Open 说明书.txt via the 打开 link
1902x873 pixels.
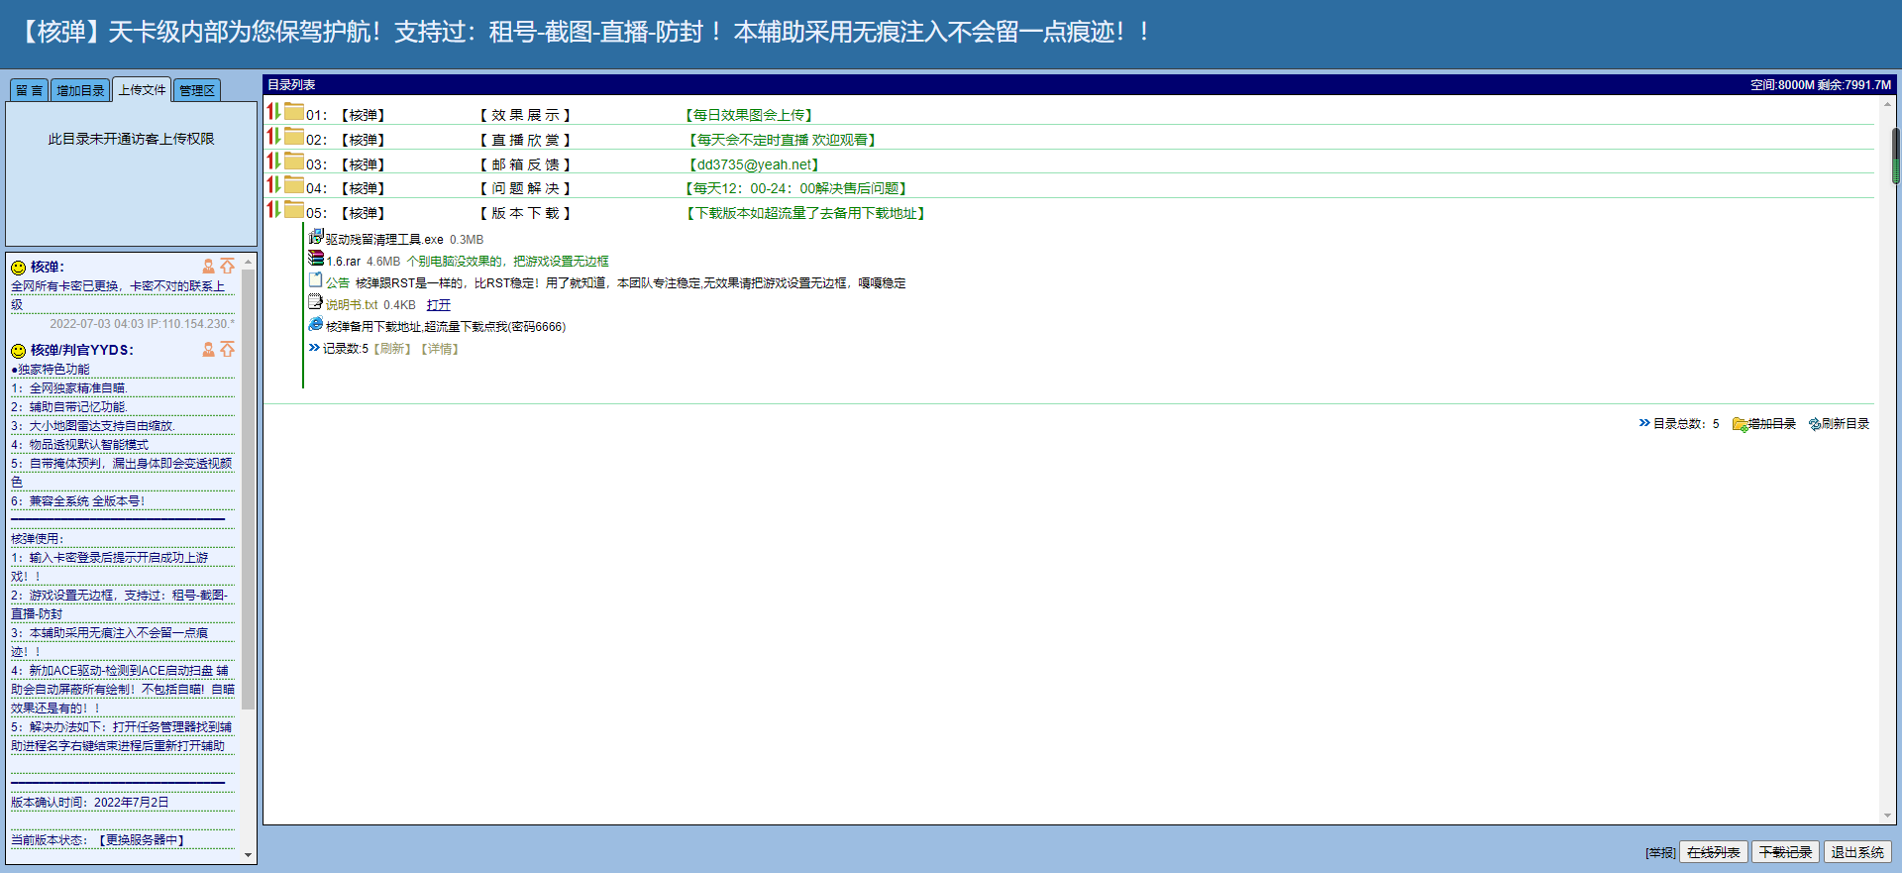tap(439, 305)
